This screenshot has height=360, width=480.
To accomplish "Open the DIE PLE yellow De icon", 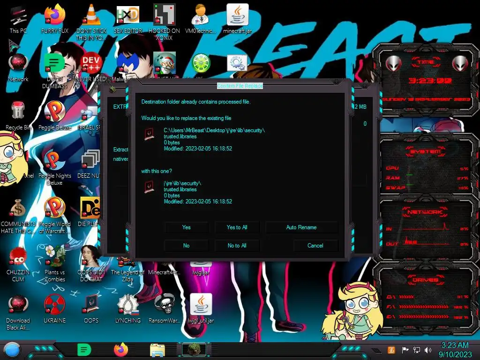I will (x=90, y=208).
